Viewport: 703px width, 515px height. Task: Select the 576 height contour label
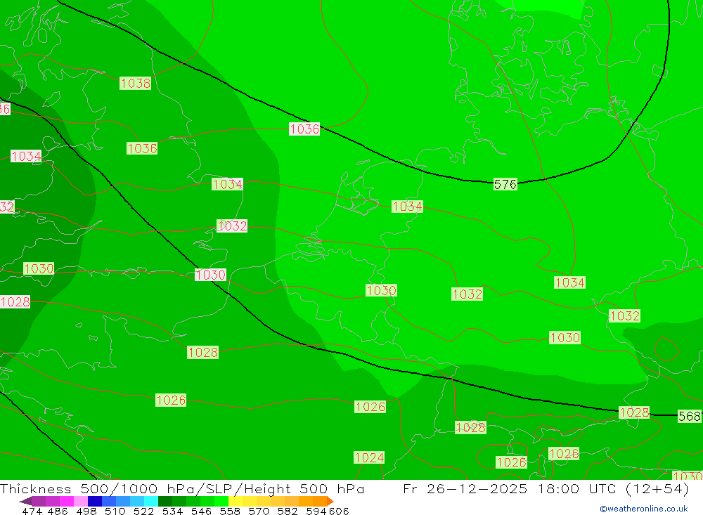505,184
